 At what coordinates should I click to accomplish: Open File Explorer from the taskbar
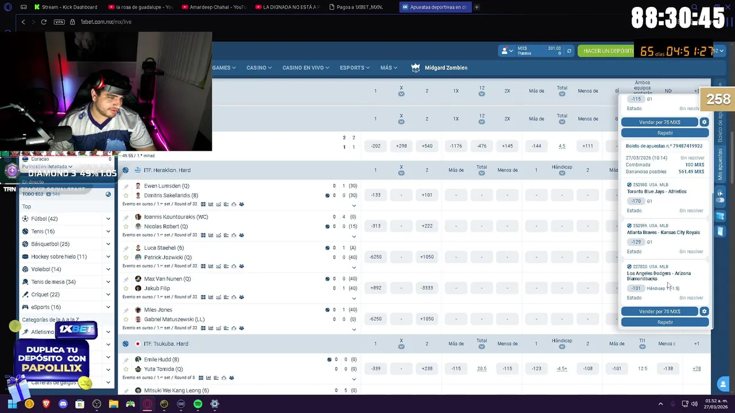(x=114, y=404)
